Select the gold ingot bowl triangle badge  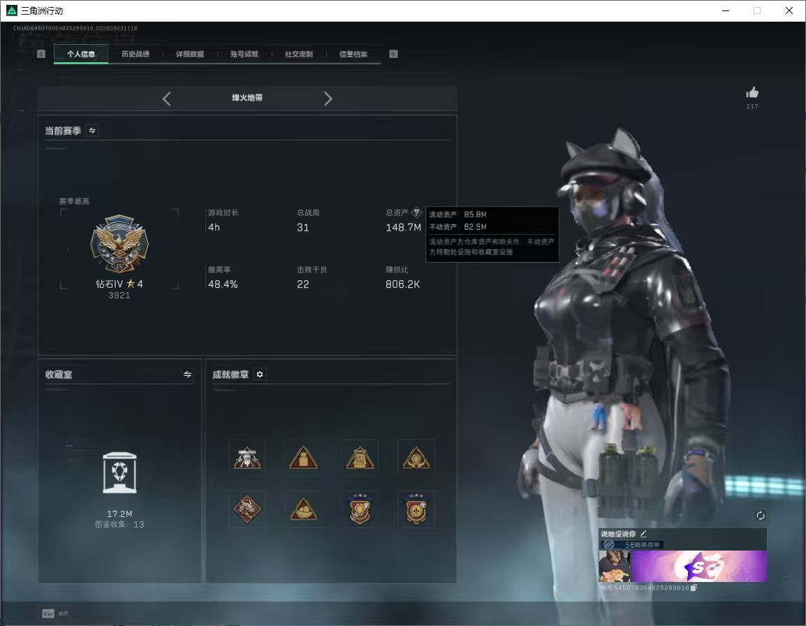coord(303,509)
